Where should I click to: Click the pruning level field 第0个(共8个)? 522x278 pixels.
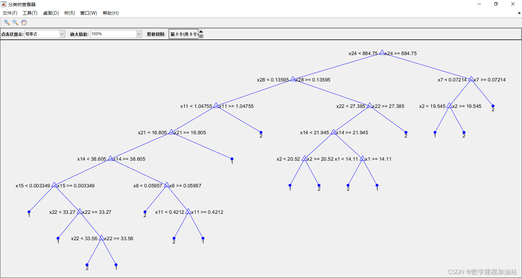click(184, 34)
